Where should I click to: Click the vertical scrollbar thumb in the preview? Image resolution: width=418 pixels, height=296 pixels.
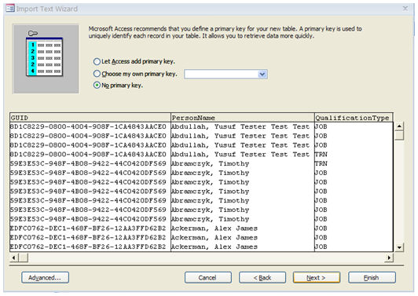(399, 135)
